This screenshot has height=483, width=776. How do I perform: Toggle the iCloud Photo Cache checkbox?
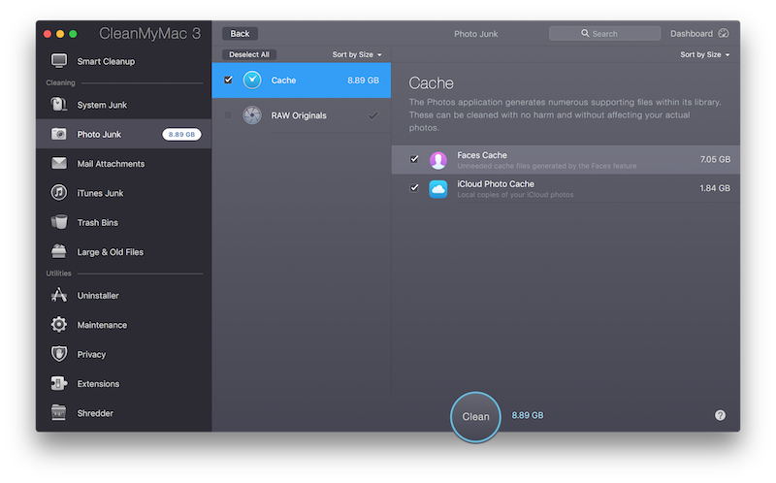point(414,188)
